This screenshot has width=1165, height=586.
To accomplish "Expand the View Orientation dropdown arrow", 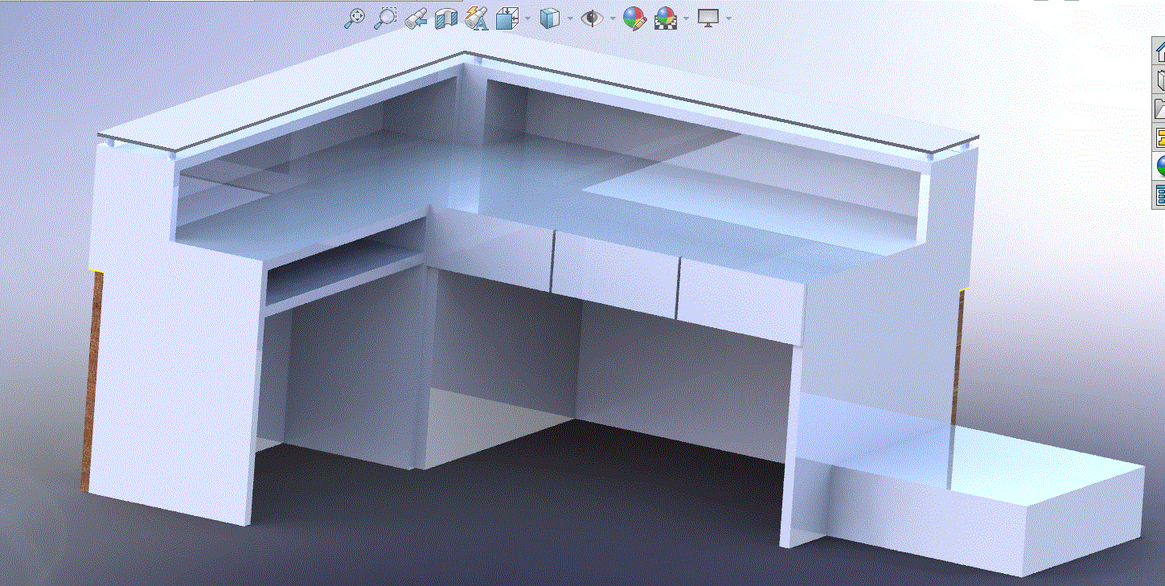I will pos(527,18).
